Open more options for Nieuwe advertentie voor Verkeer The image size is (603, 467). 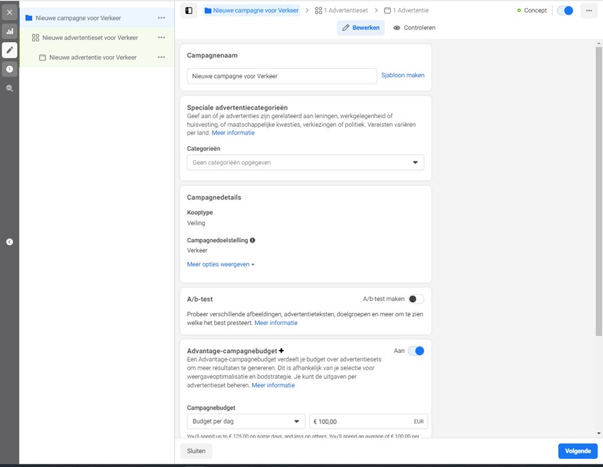click(x=162, y=57)
